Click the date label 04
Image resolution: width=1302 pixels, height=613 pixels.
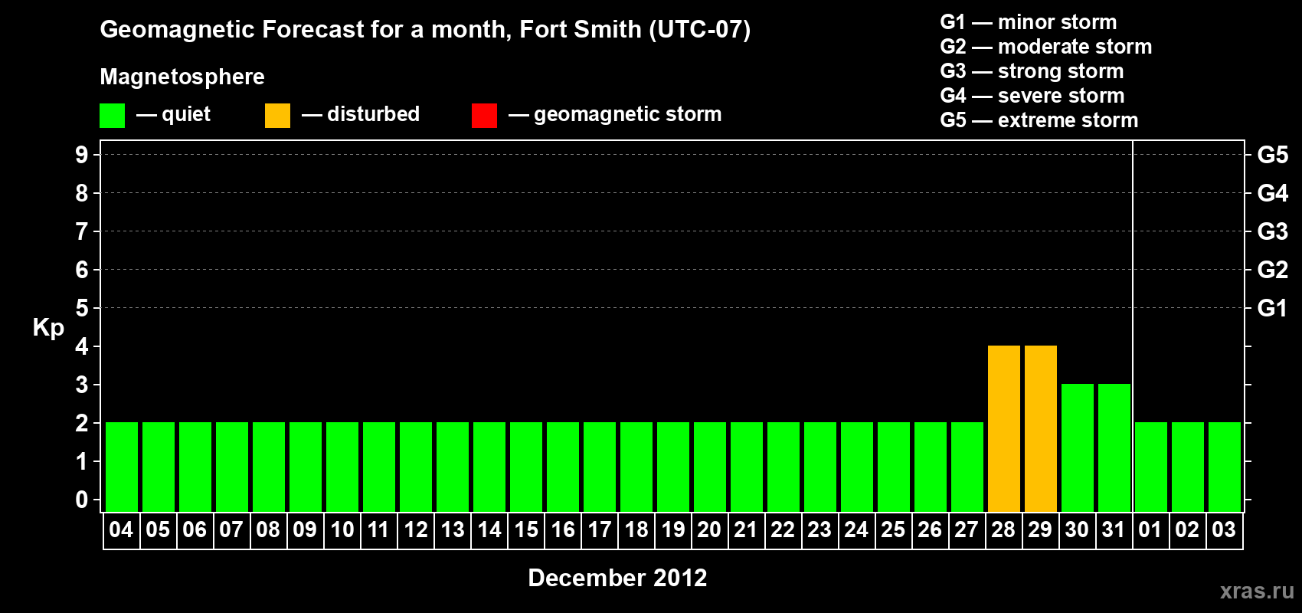pos(121,529)
